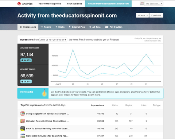Click the repins value 270
Screen dimensions: 175x139
point(131,136)
